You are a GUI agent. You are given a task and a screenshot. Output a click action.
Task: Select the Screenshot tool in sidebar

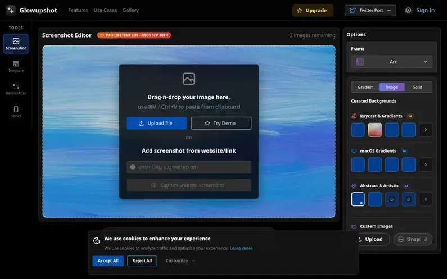click(x=16, y=44)
